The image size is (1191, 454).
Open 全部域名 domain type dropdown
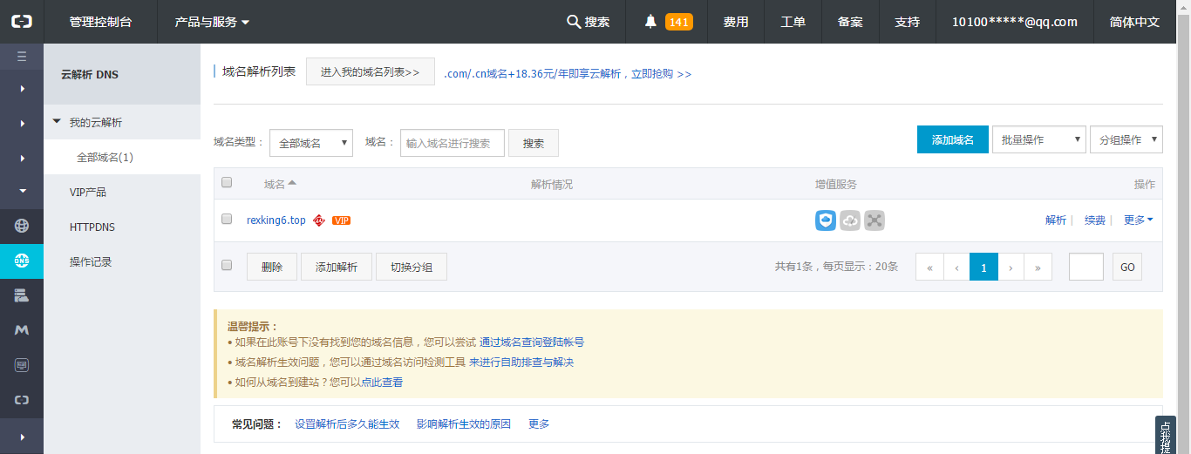tap(311, 143)
